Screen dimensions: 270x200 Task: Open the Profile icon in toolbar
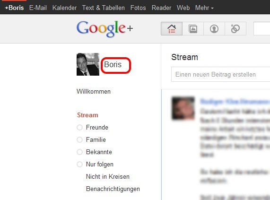pyautogui.click(x=214, y=29)
